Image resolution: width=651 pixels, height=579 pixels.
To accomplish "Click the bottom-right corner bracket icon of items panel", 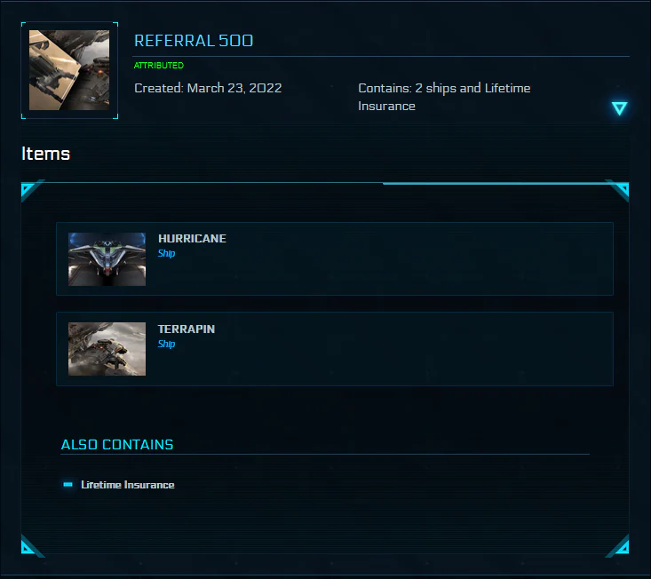I will 618,545.
